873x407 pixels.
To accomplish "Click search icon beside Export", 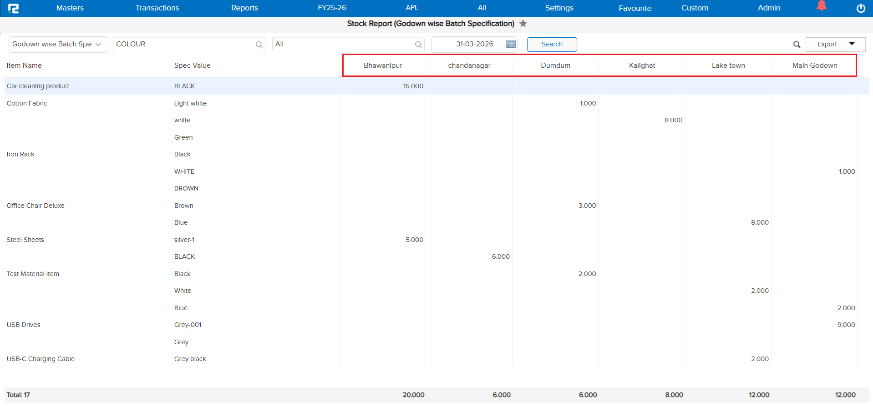I will 797,45.
